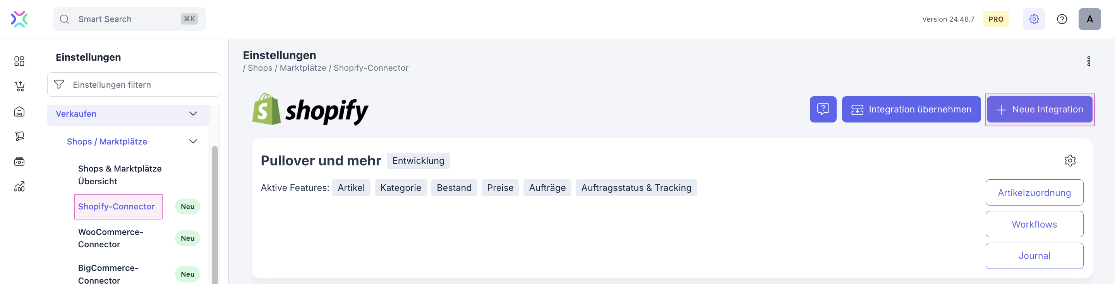Collapse the Shops / Marktplätze group

point(193,142)
